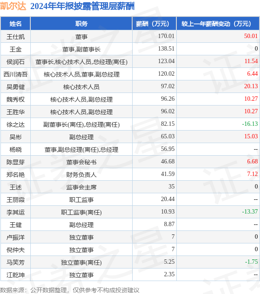Click the position 财务负责人
The image size is (260, 294).
81,175
